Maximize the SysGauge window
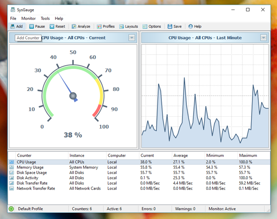This screenshot has height=219, width=277. coord(248,10)
